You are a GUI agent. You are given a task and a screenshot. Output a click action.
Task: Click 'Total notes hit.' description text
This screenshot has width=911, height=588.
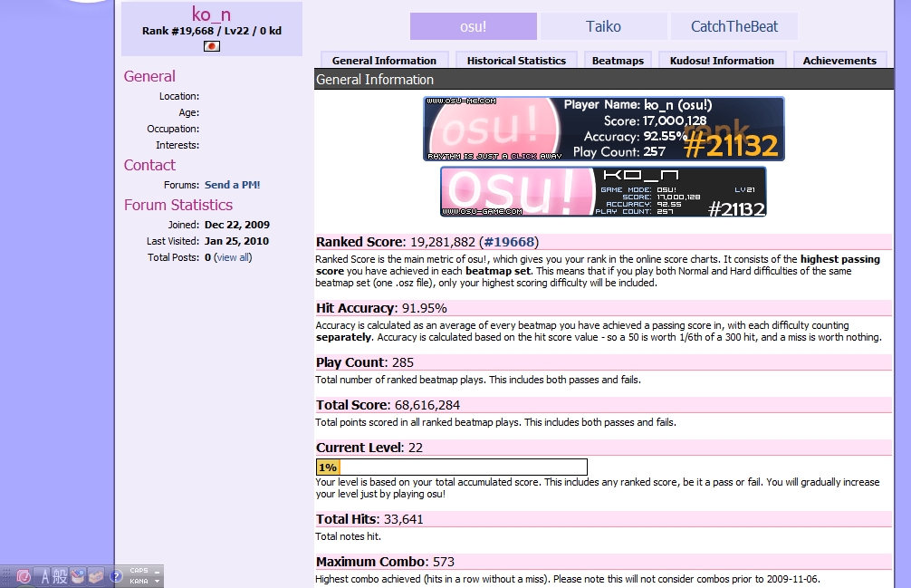point(348,536)
